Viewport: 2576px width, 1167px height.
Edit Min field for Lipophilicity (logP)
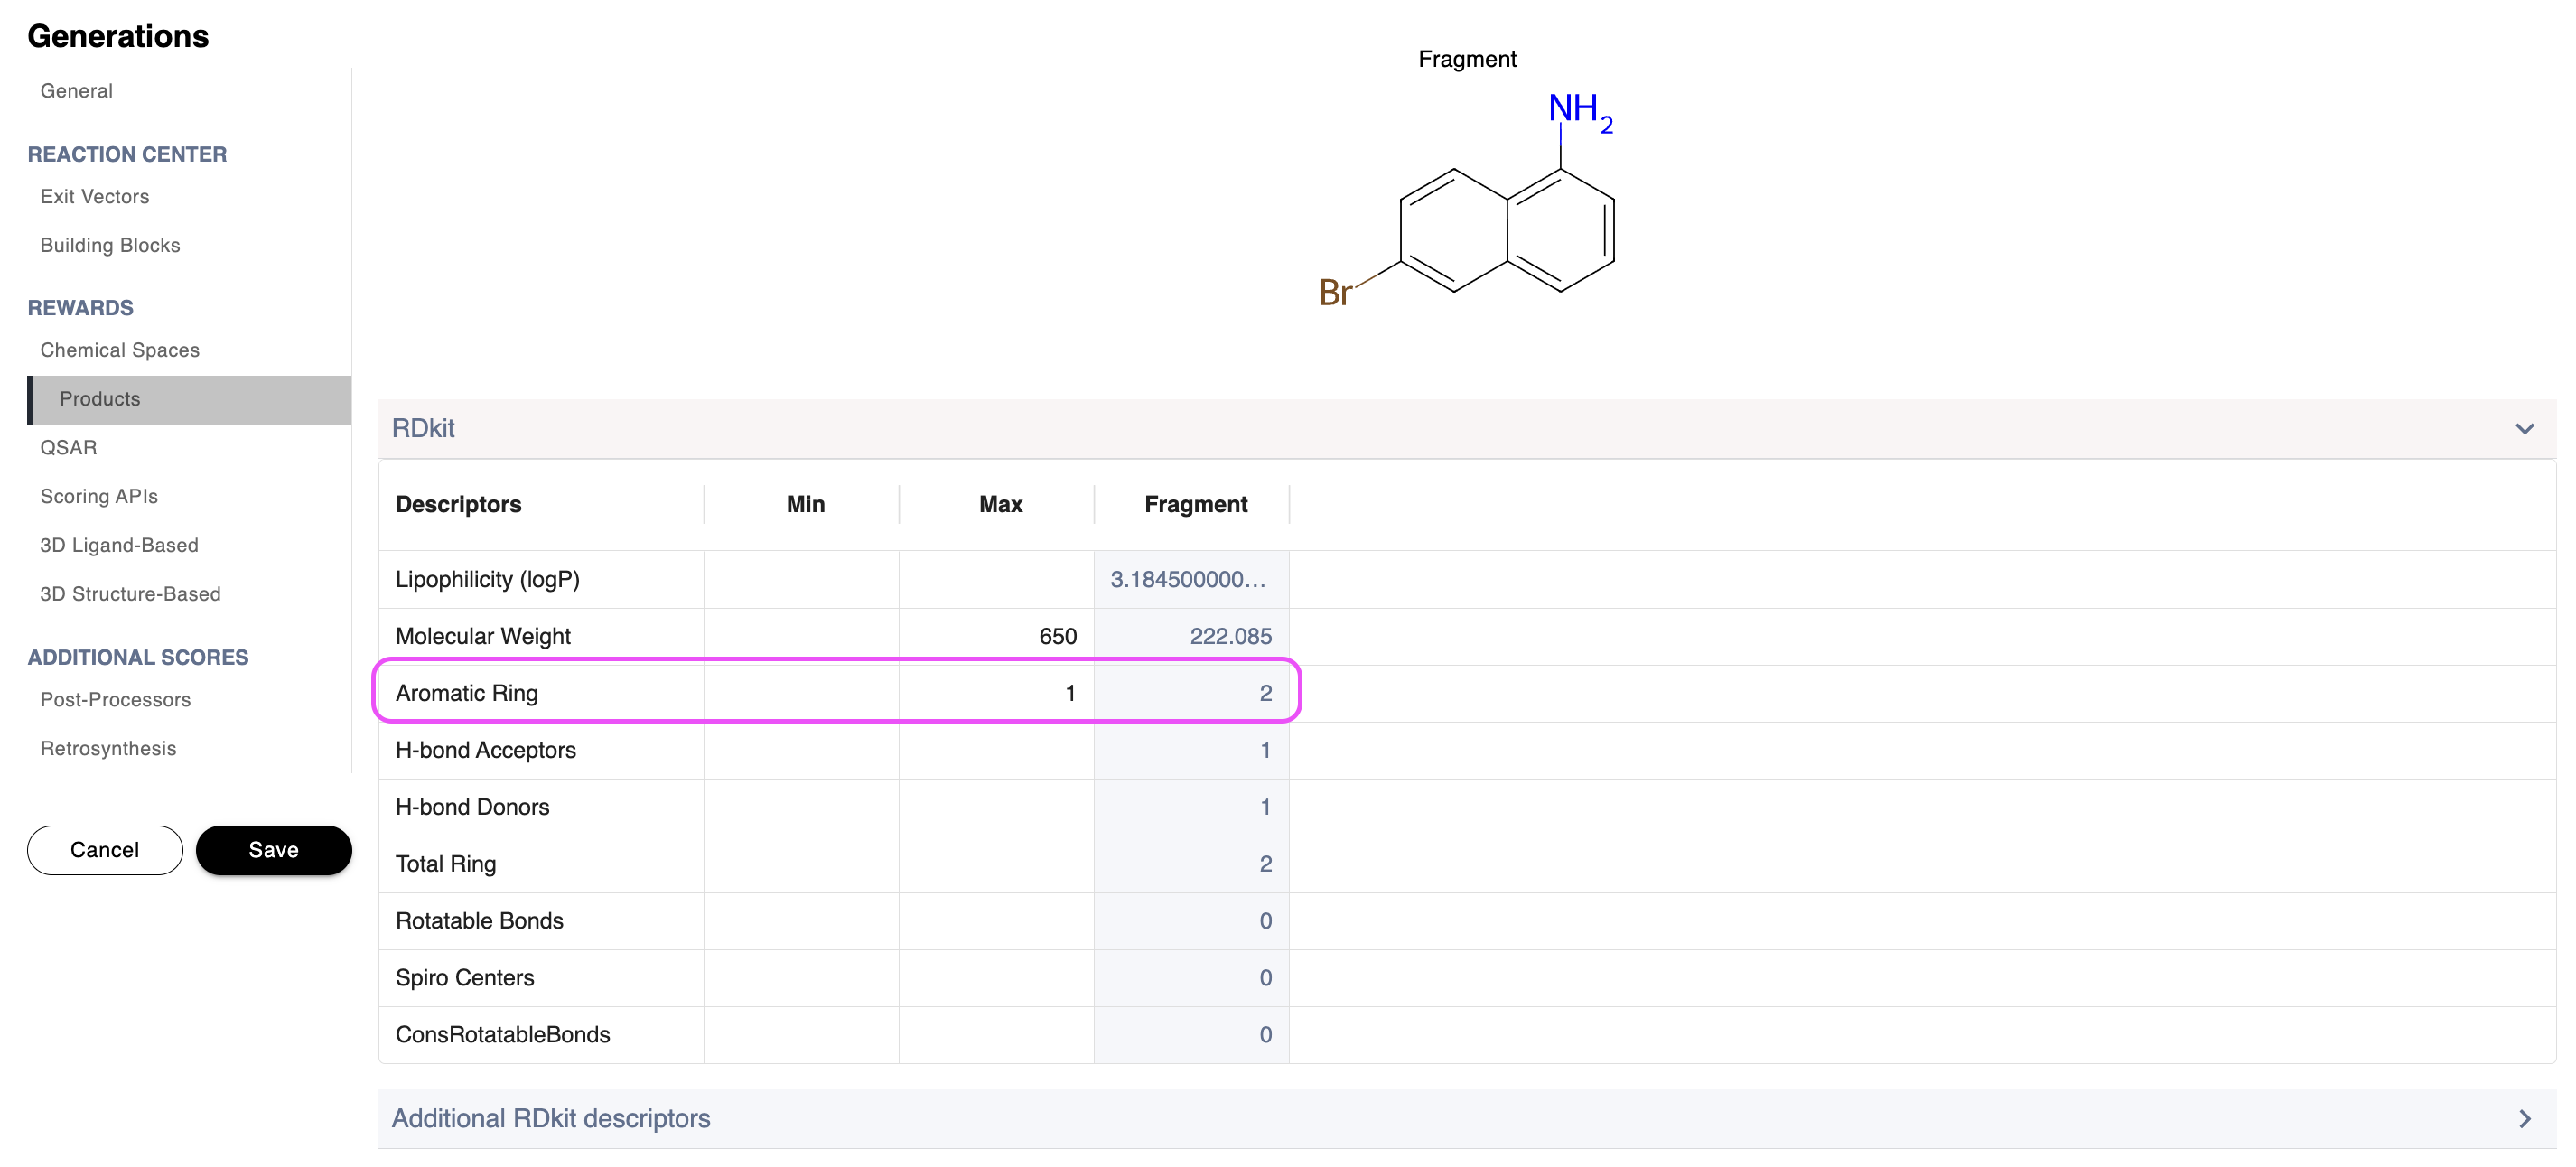(x=802, y=580)
